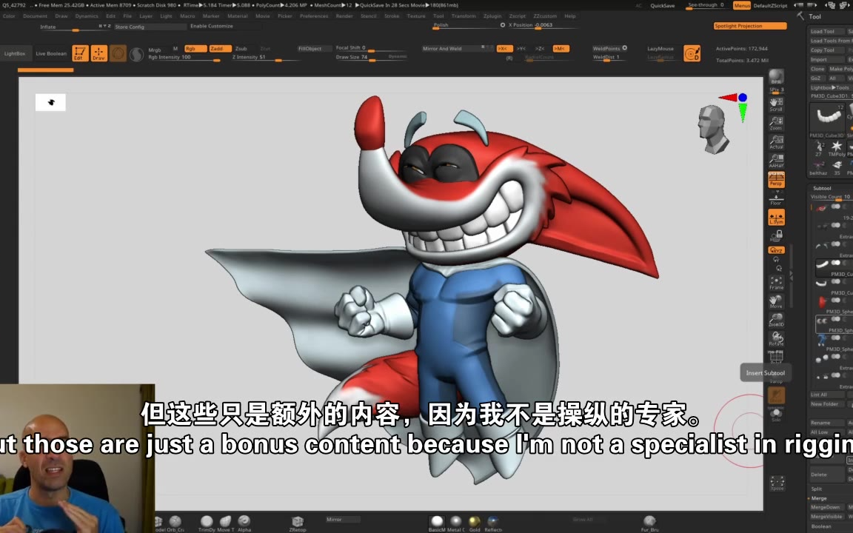Click the reference head view cube
Screen dimensions: 853x533
tap(713, 130)
